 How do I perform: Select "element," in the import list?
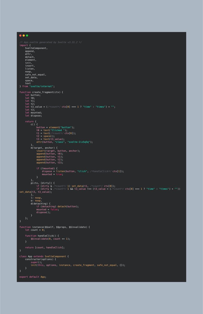[x=31, y=60]
